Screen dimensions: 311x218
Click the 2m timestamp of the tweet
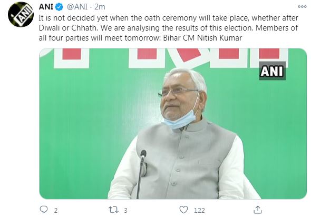click(100, 7)
